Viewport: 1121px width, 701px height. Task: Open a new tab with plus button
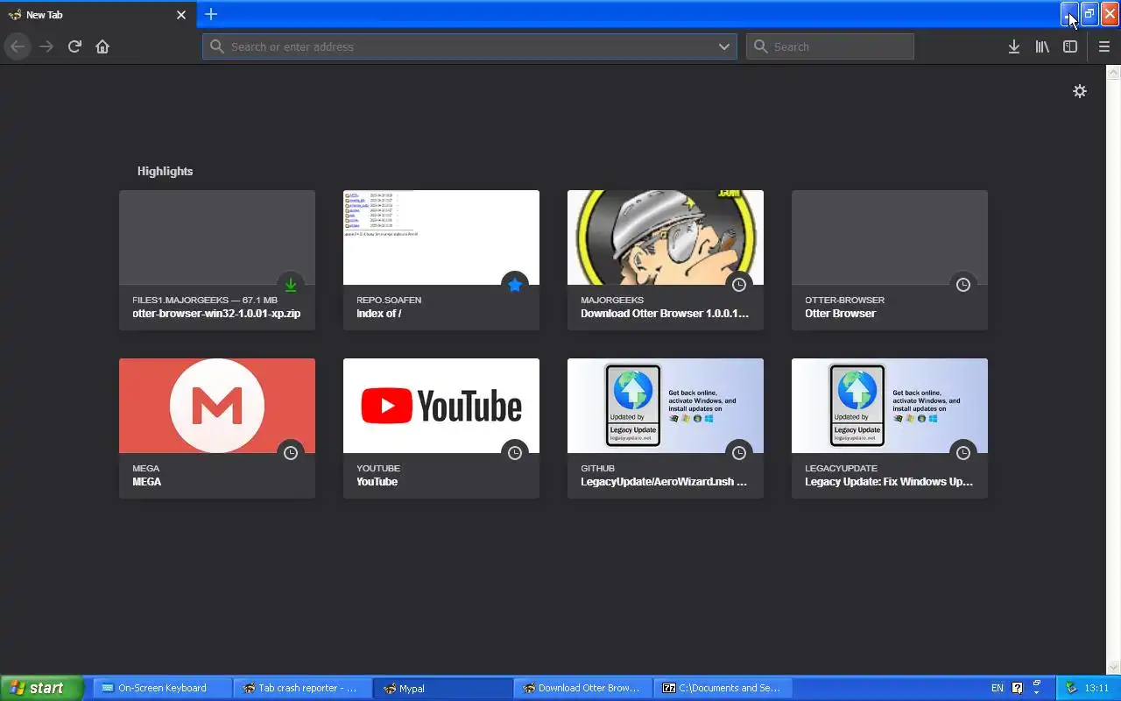211,14
